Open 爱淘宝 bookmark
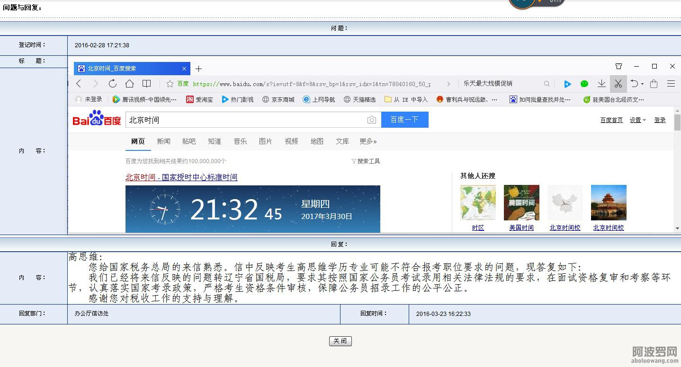 [199, 99]
